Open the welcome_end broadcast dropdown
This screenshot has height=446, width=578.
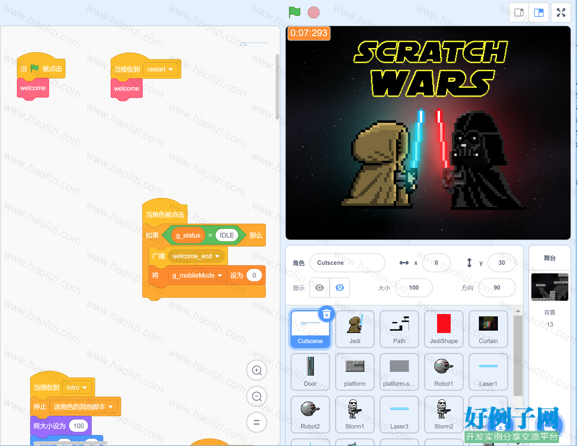(196, 256)
